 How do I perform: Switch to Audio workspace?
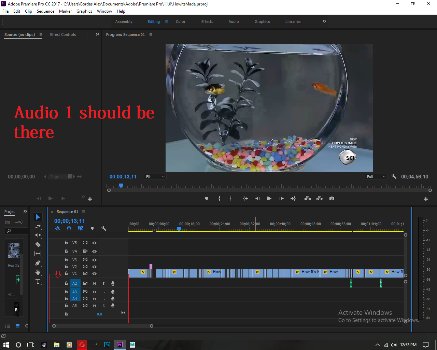point(234,22)
